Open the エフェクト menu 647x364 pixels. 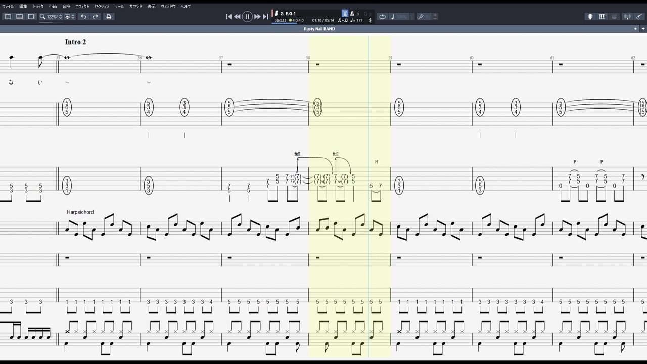[x=82, y=6]
